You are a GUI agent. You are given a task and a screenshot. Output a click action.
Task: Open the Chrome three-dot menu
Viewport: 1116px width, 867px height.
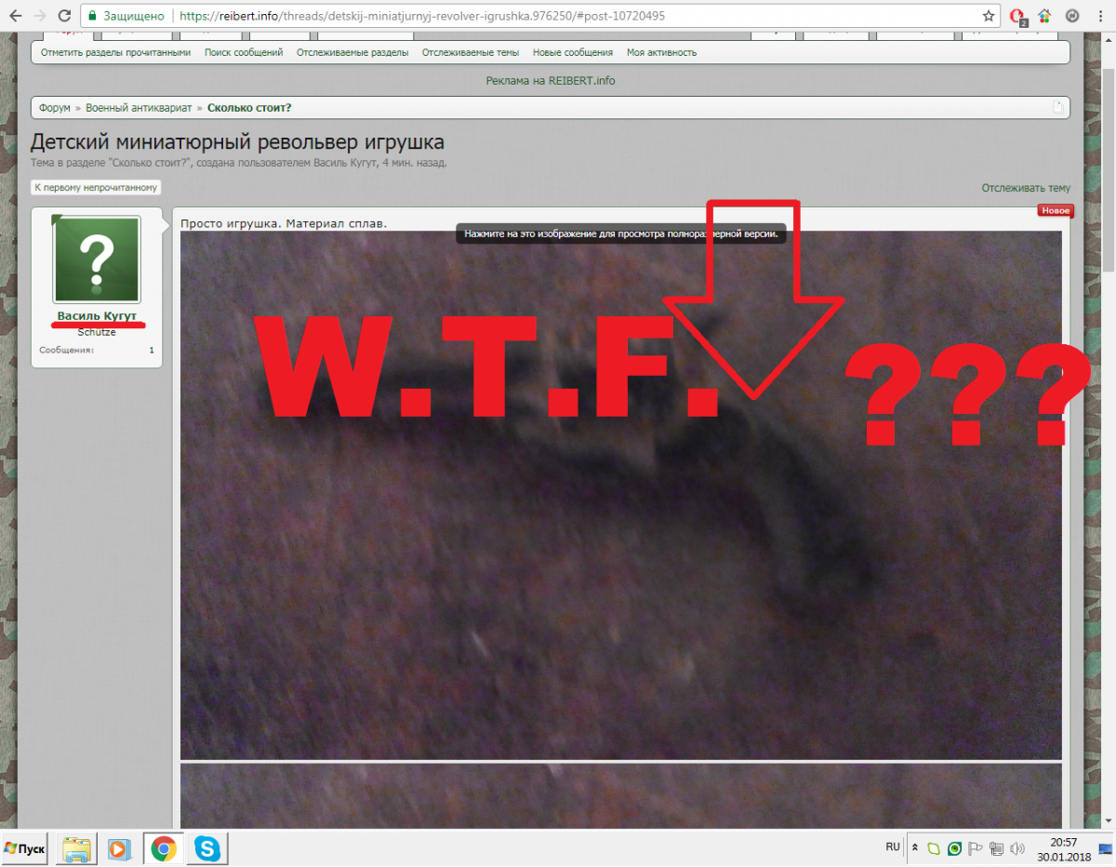point(1098,16)
